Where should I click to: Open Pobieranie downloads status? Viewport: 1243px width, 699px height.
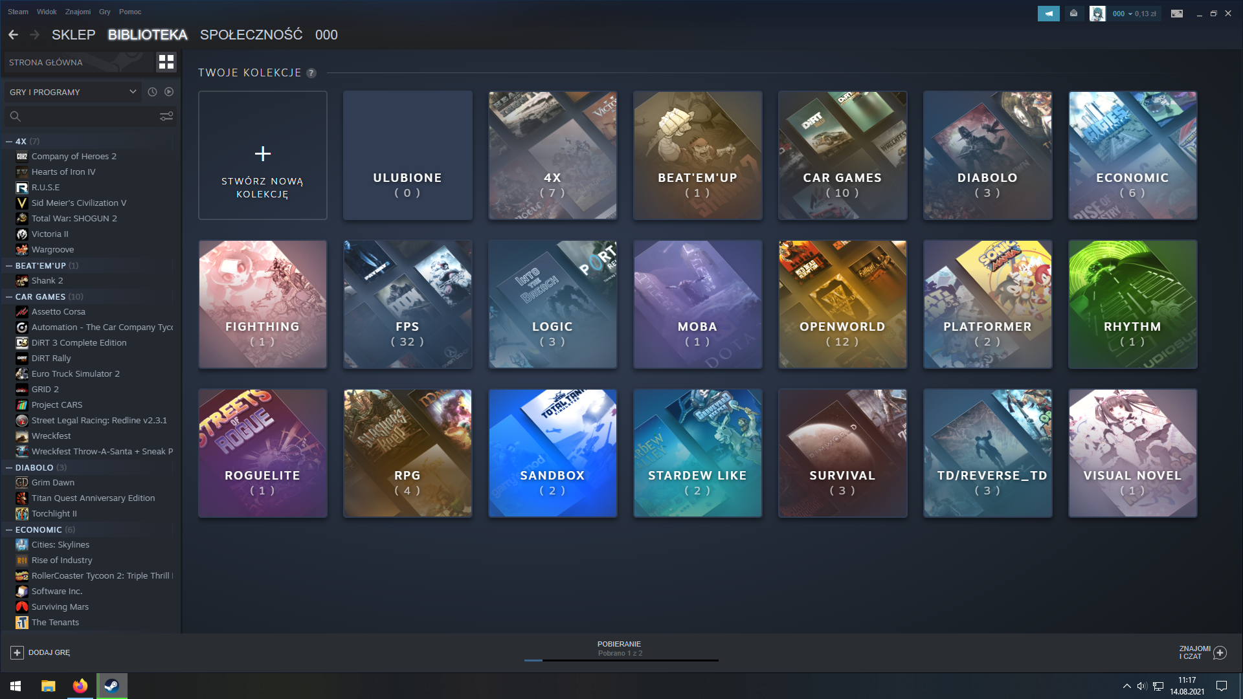point(620,648)
